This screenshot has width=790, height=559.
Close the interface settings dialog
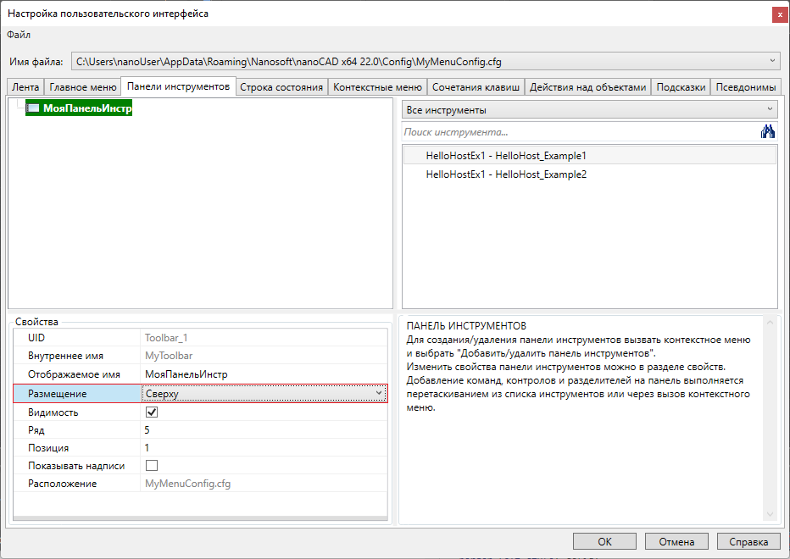click(777, 14)
